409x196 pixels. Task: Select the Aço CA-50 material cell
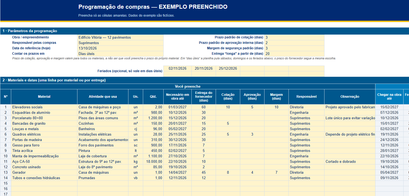[x=44, y=161]
